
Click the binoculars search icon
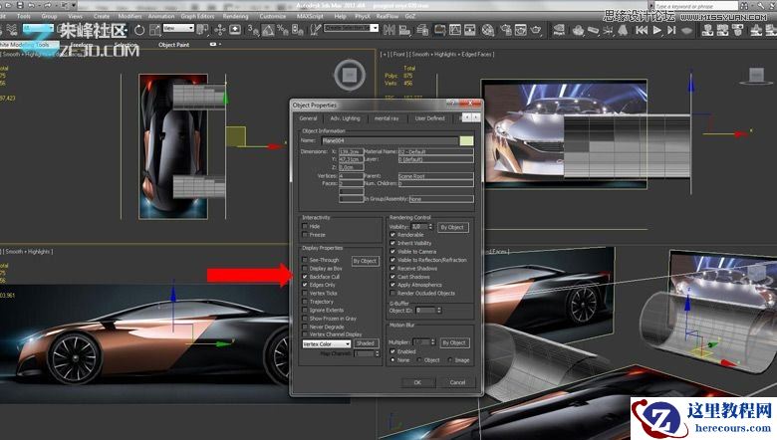click(x=744, y=6)
